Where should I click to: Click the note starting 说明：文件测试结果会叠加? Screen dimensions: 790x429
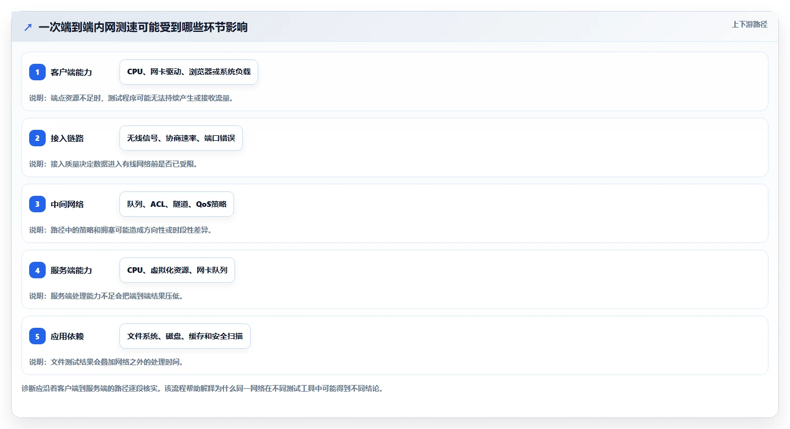point(106,362)
